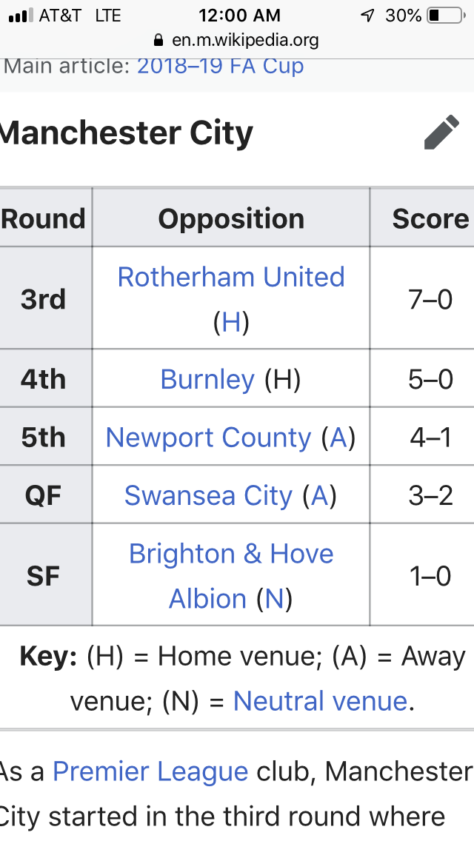Open the Swansea City link
This screenshot has height=841, width=474.
tap(208, 495)
